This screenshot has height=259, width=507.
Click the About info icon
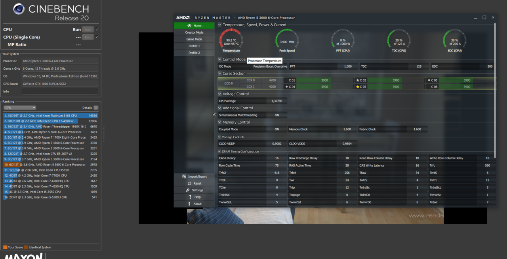(x=189, y=204)
